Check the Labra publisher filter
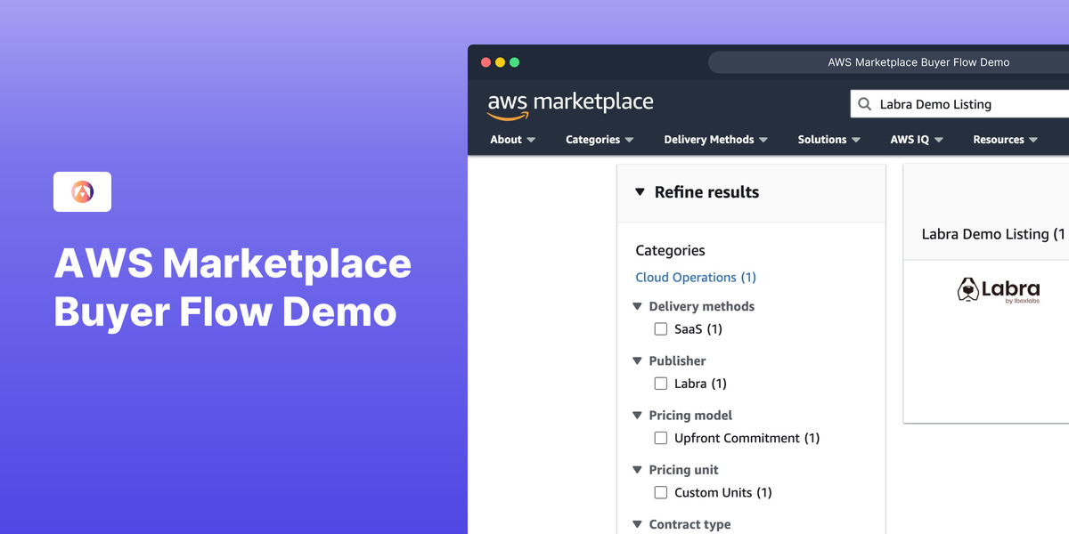 660,383
